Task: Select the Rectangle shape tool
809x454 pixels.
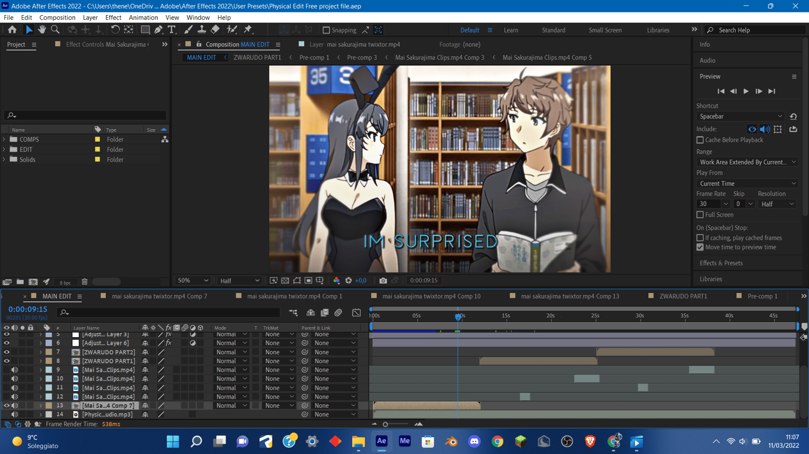Action: 145,30
